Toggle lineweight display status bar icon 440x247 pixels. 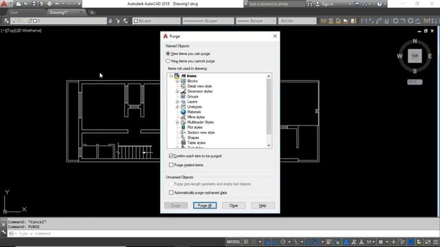[329, 242]
